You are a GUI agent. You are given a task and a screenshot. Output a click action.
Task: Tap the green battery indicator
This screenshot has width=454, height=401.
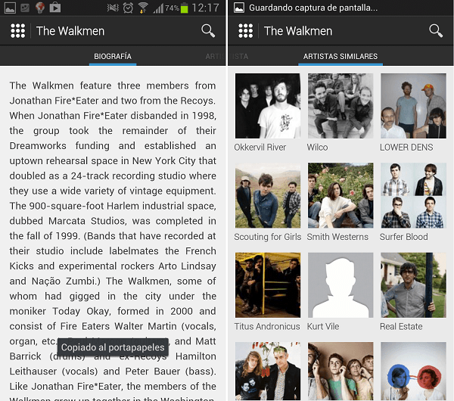click(x=184, y=8)
